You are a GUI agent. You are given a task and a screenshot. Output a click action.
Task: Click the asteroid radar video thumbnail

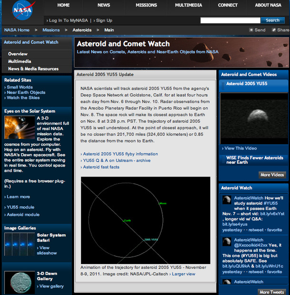254,118
